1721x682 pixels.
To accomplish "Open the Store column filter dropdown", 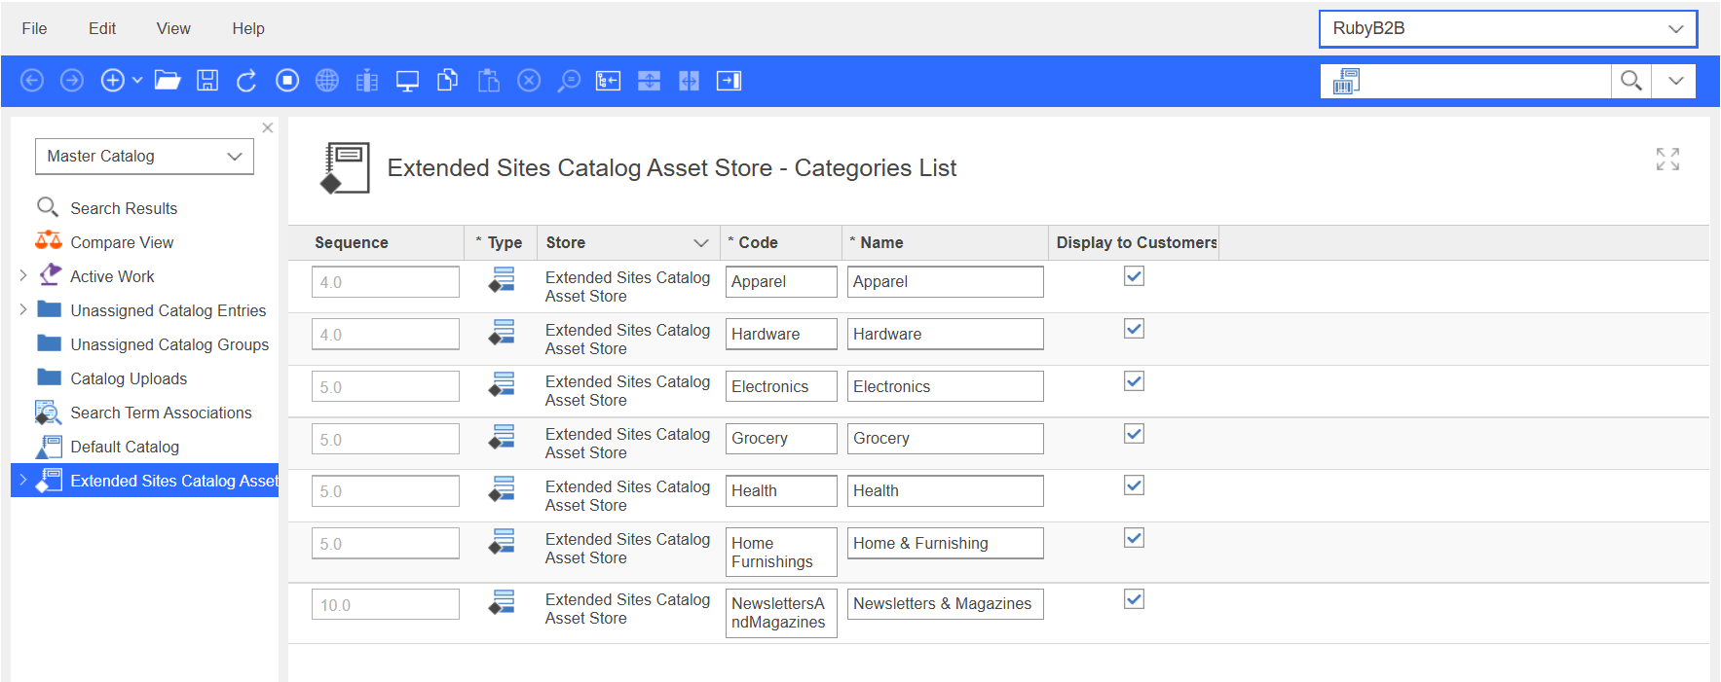I will pos(700,242).
